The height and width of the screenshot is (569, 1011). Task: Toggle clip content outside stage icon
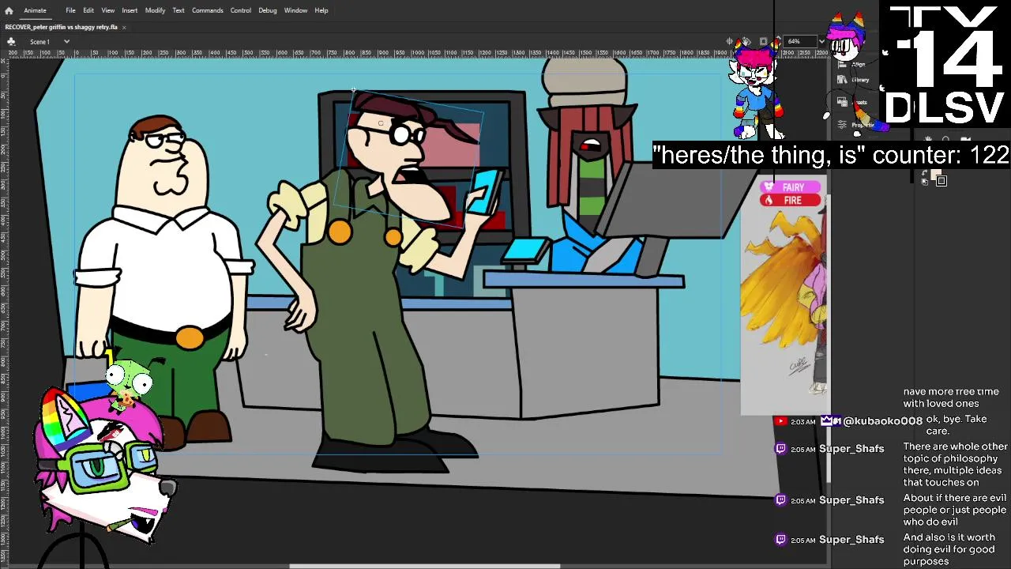click(x=763, y=41)
